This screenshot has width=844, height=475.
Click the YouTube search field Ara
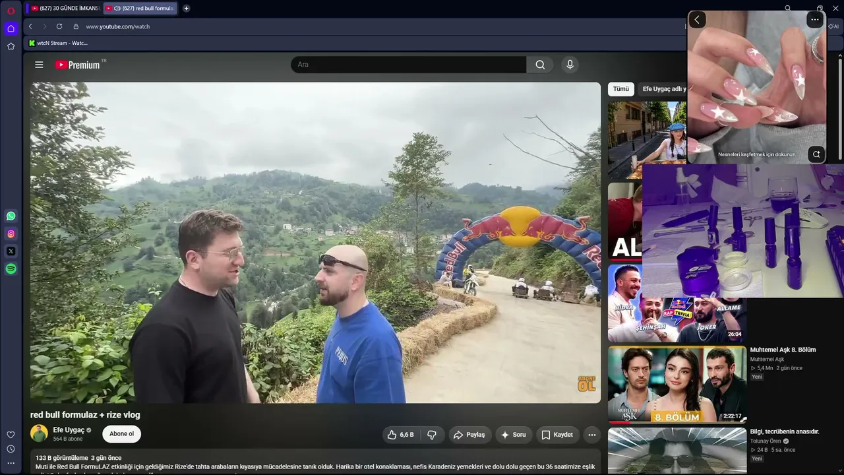409,65
